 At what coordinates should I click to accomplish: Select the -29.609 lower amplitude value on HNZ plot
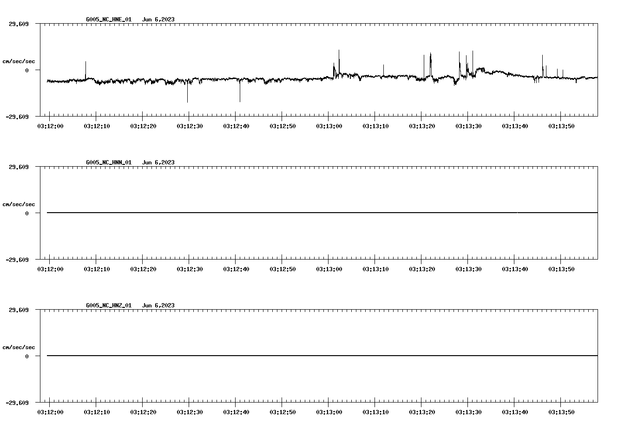(18, 403)
